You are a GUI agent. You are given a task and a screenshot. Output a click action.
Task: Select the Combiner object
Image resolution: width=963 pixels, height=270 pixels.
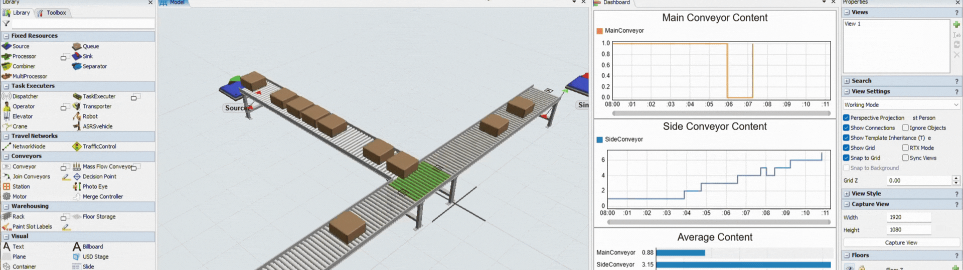tap(19, 66)
